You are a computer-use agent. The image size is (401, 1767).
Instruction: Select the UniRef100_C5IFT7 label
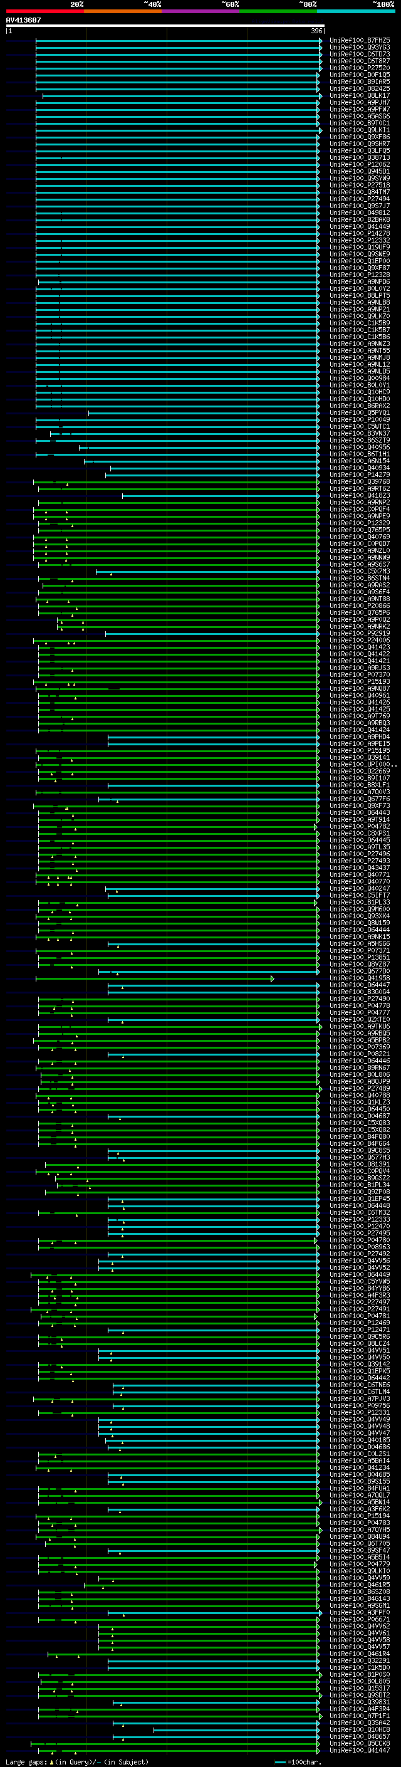coord(360,895)
